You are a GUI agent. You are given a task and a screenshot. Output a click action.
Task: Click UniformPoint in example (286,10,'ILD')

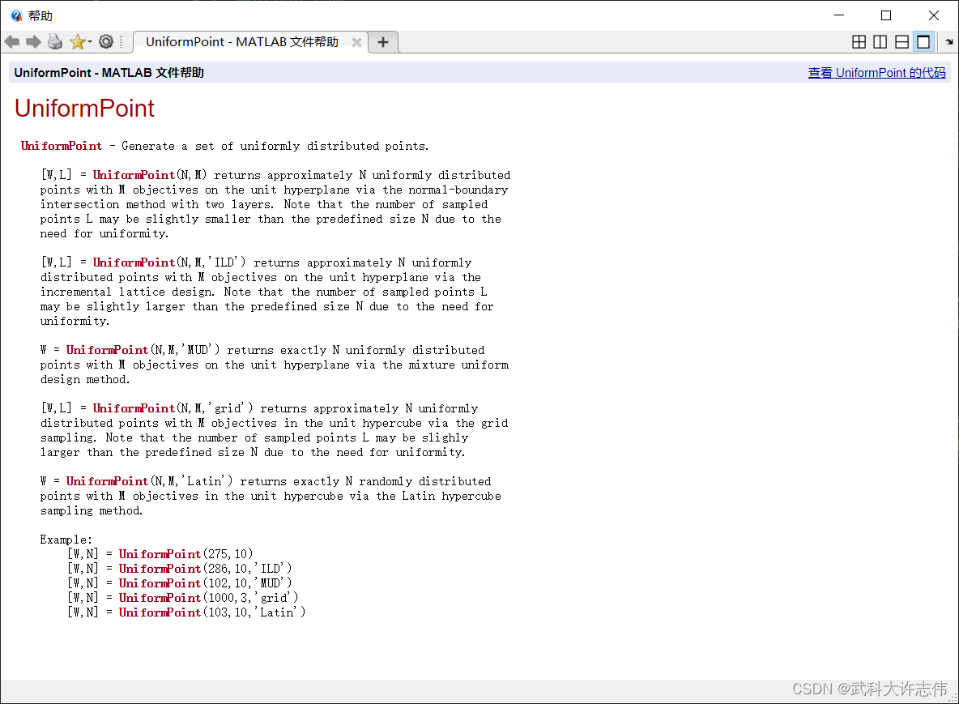(160, 569)
